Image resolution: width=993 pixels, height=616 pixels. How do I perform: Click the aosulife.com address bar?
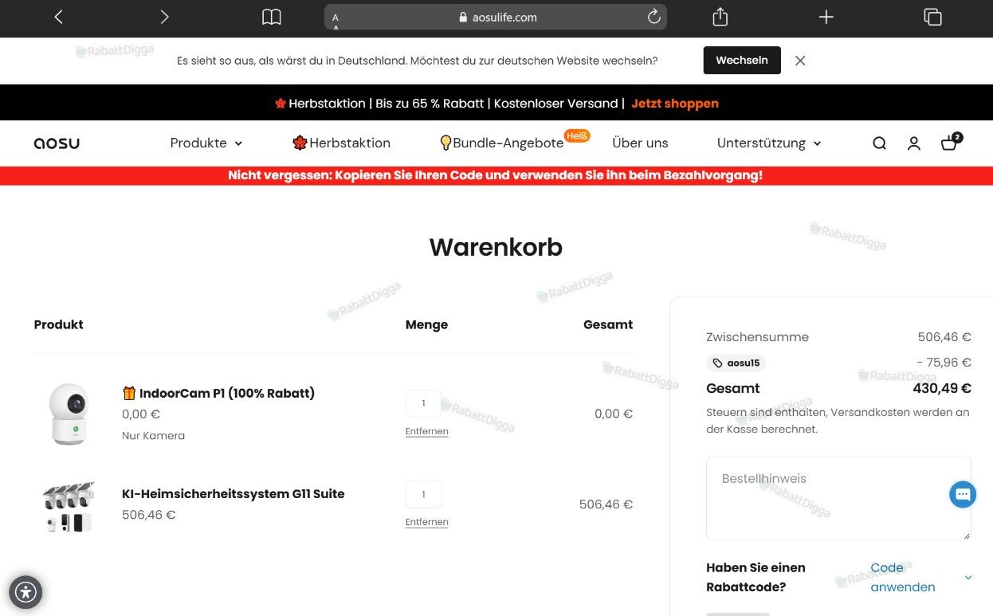(x=496, y=17)
